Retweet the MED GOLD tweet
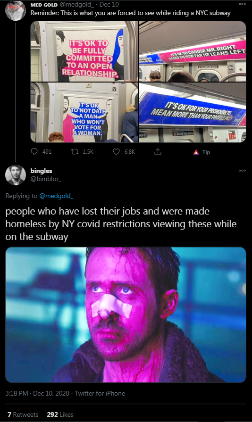 [75, 152]
